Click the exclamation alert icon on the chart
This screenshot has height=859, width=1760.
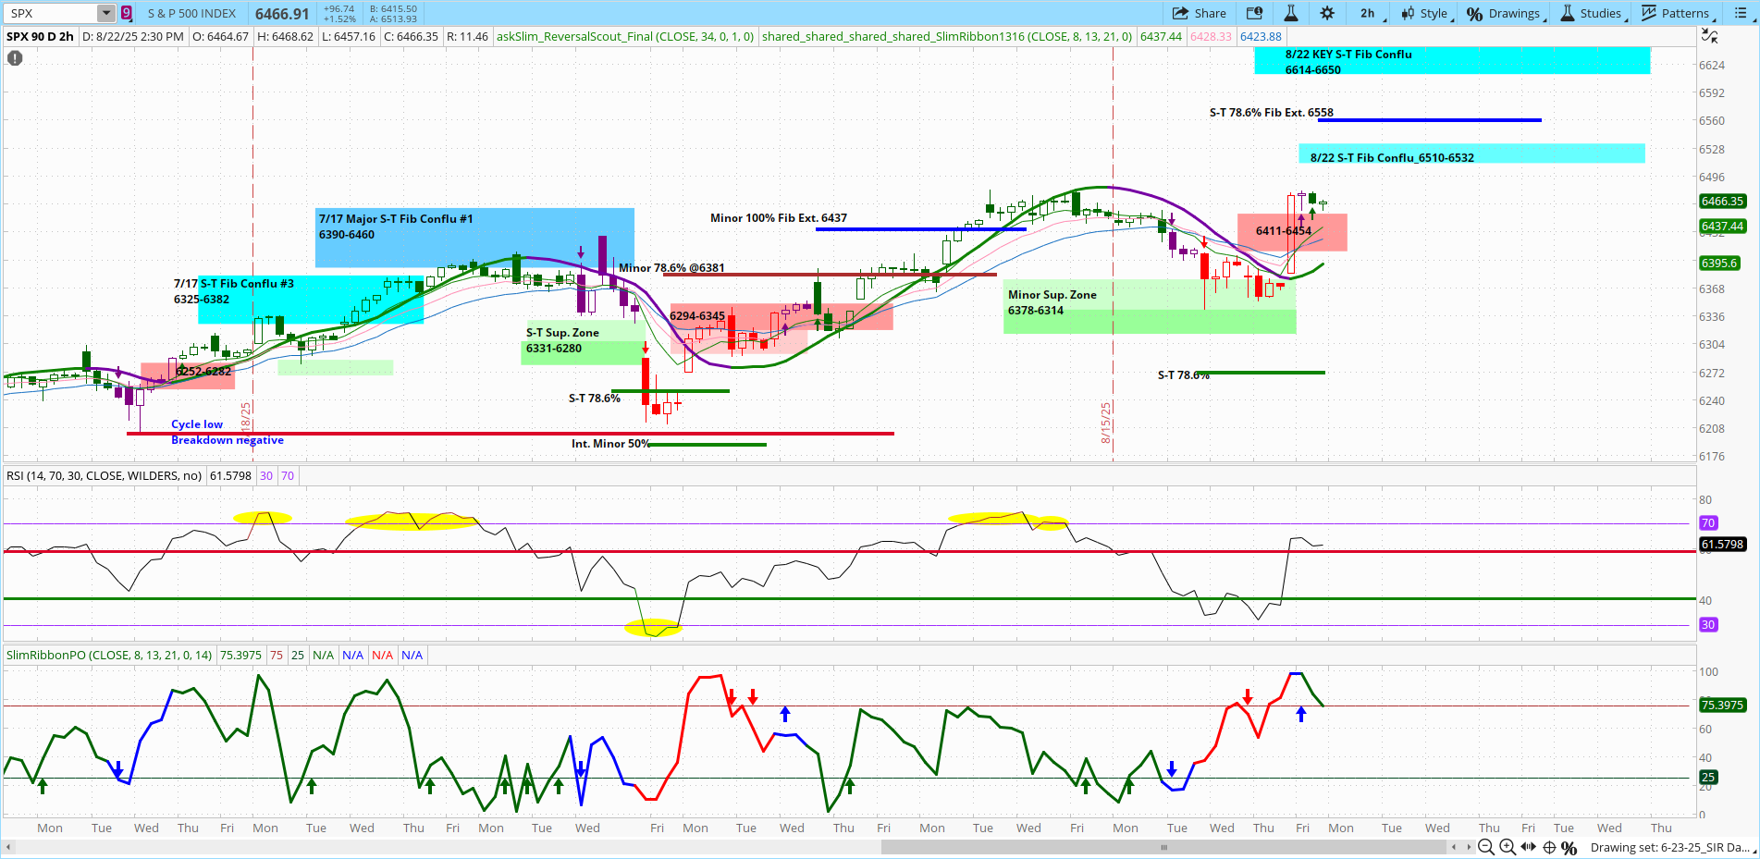(x=14, y=58)
